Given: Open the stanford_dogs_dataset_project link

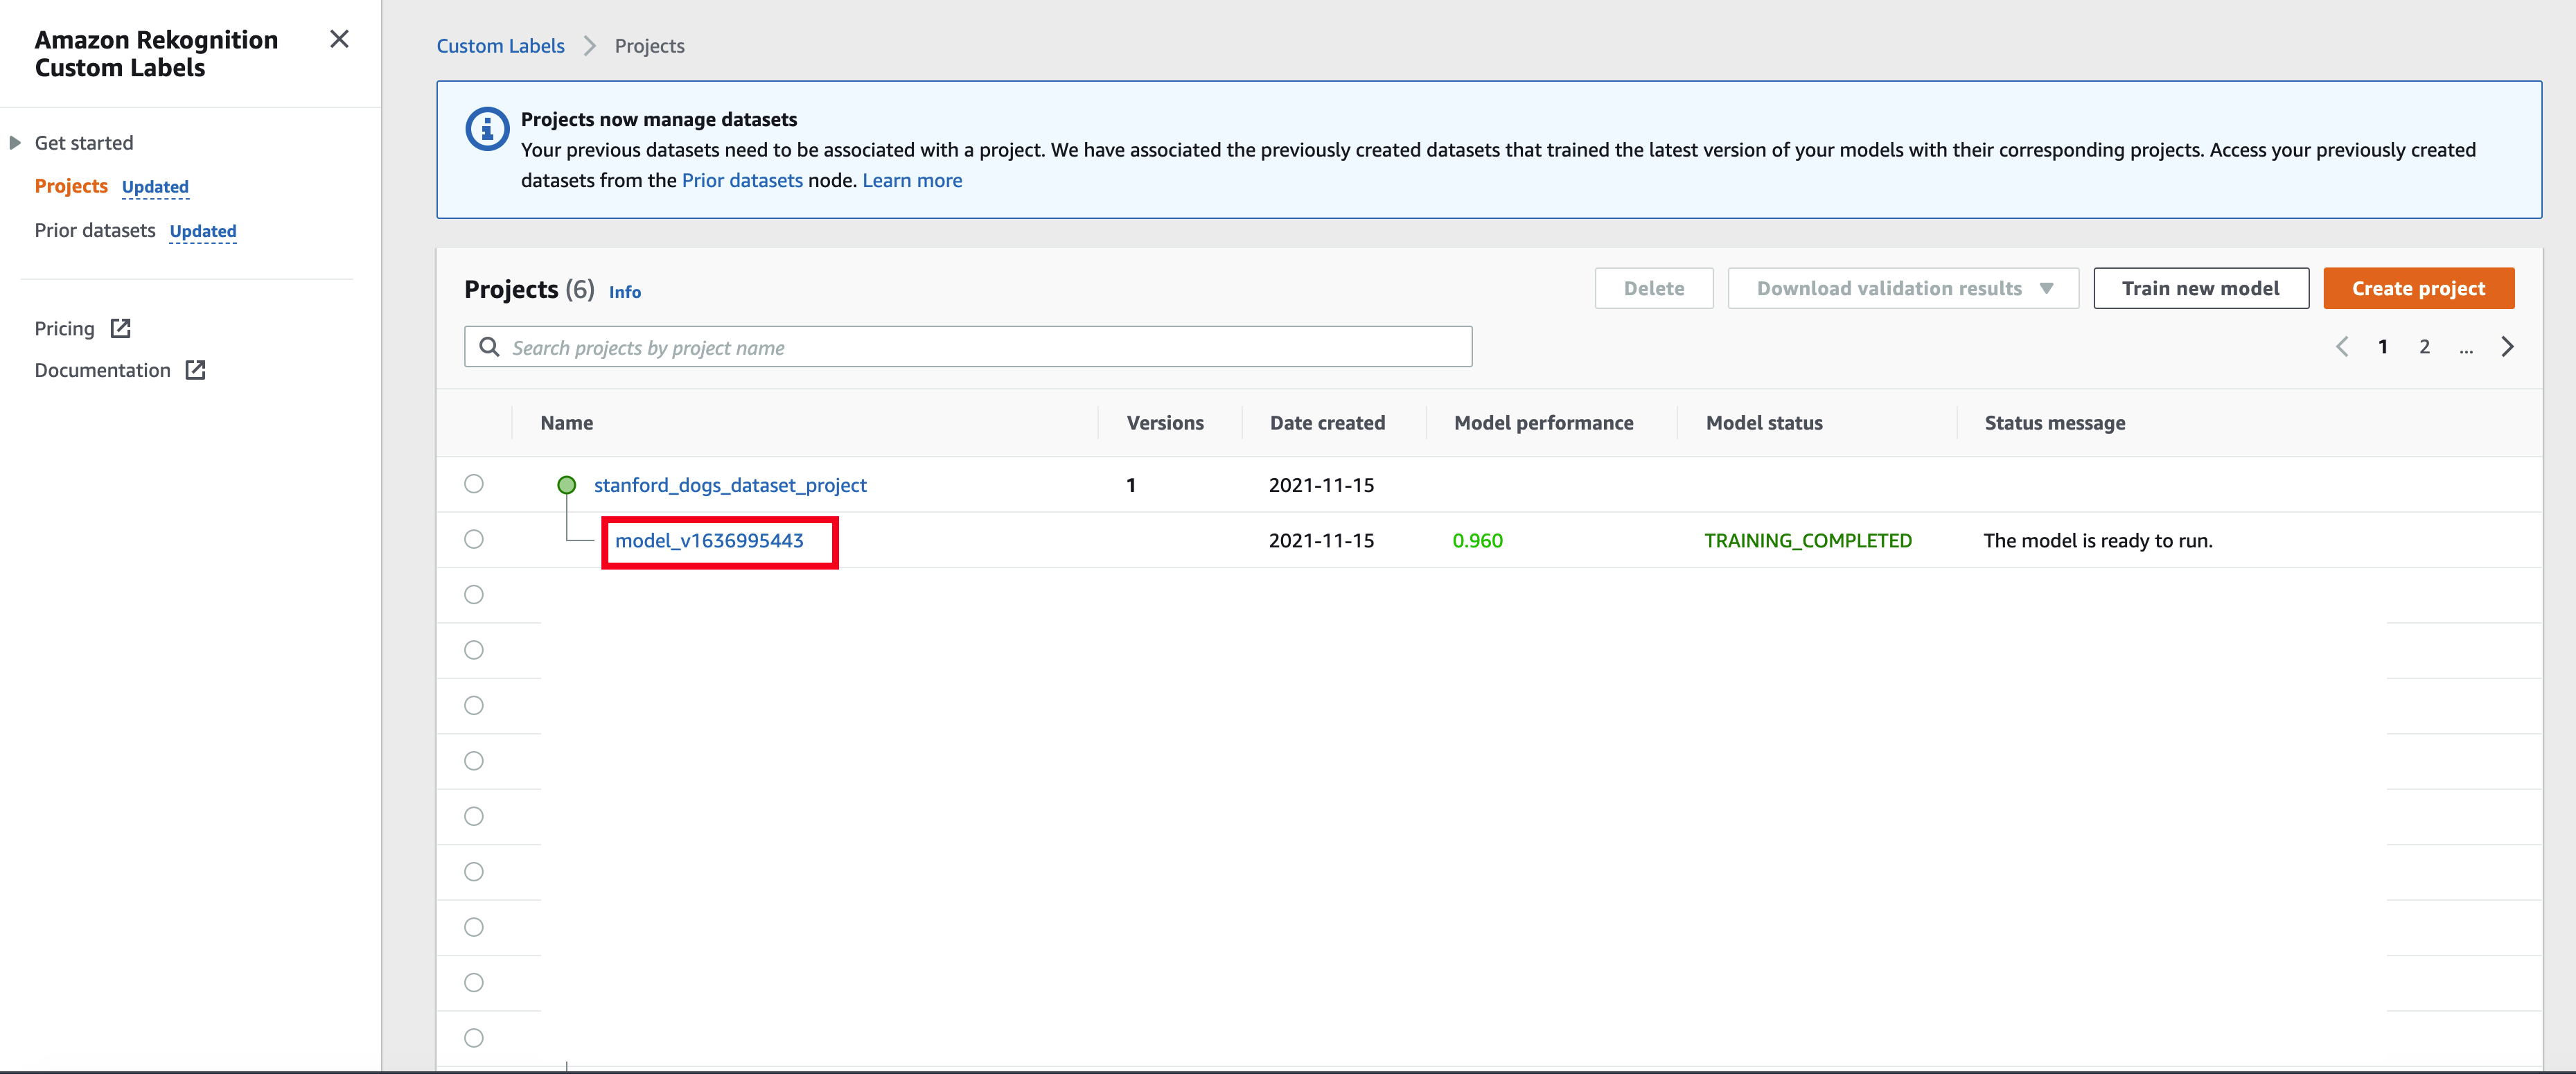Looking at the screenshot, I should (x=730, y=485).
